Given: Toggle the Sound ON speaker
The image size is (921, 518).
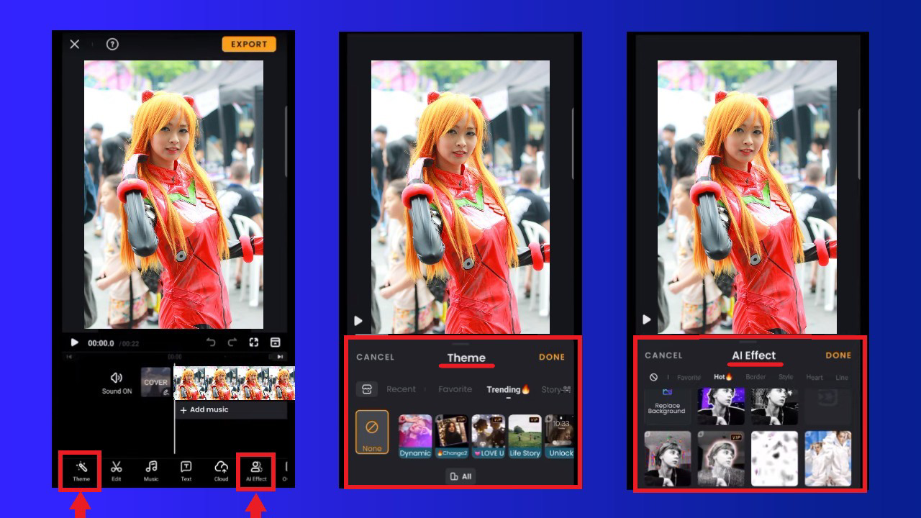Looking at the screenshot, I should 117,383.
